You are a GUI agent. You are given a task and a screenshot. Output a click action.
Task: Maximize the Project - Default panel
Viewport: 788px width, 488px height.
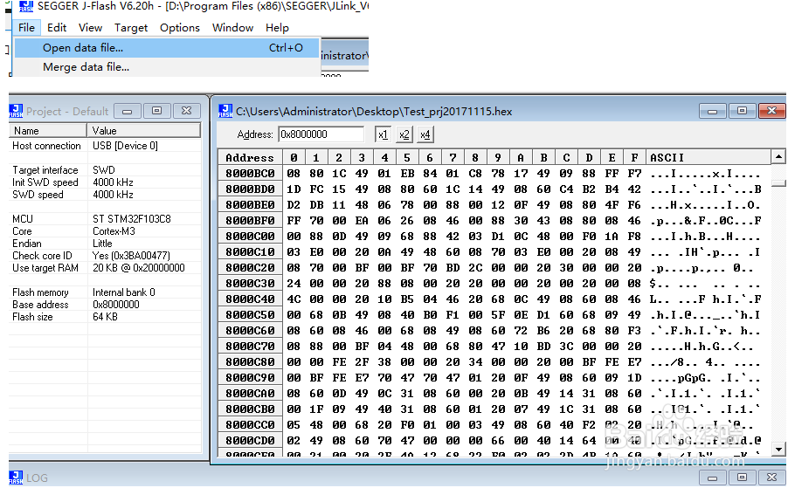[156, 111]
